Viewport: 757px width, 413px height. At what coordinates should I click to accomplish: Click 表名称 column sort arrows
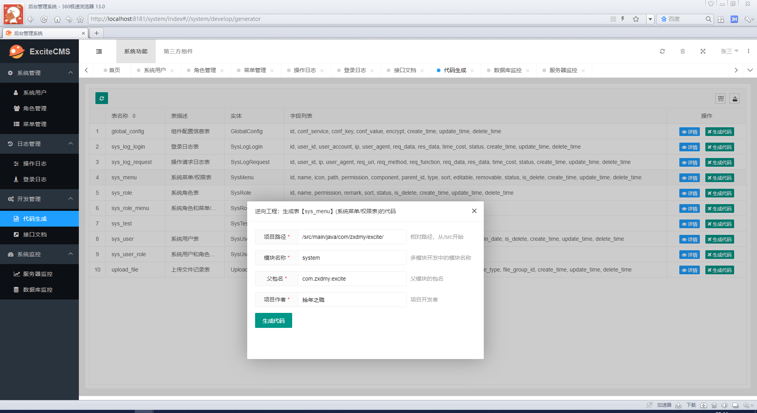pyautogui.click(x=134, y=116)
